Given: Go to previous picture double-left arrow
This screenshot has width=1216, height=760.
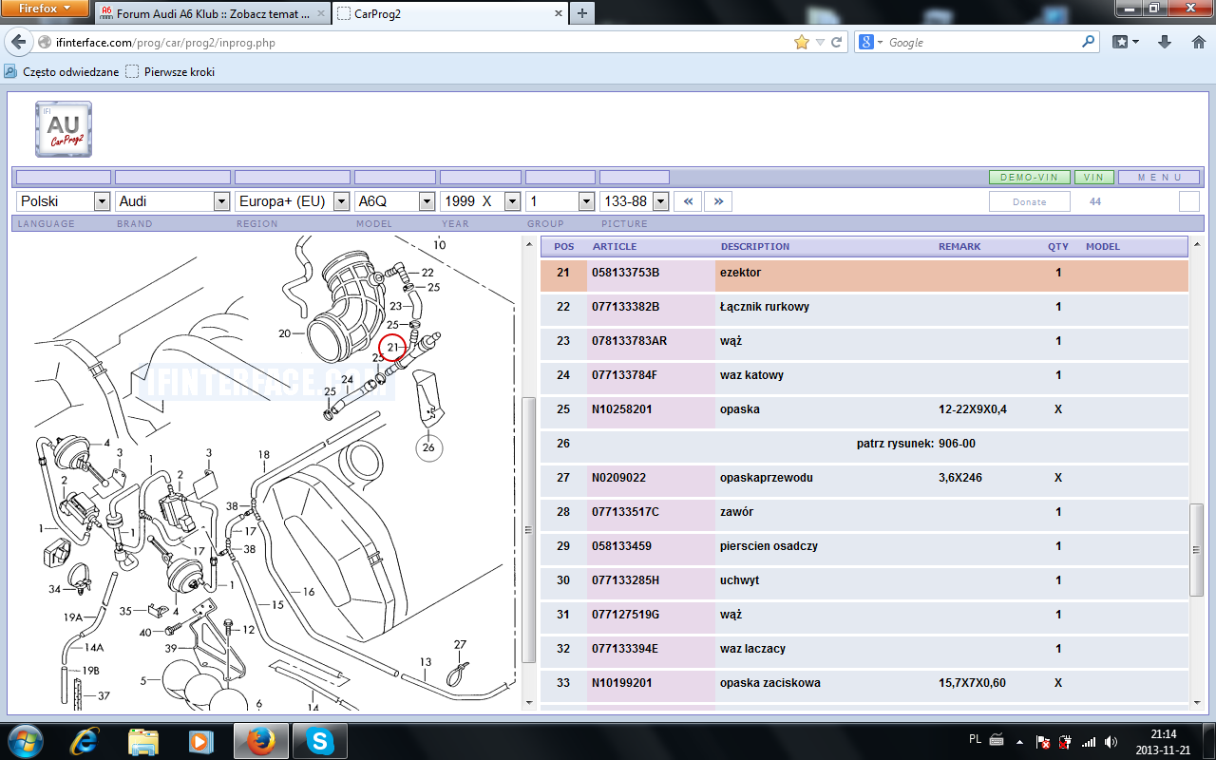Looking at the screenshot, I should click(x=688, y=201).
